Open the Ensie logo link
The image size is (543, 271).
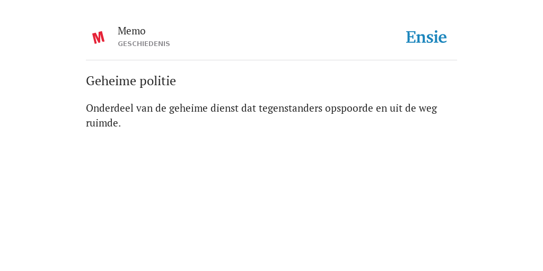[426, 37]
